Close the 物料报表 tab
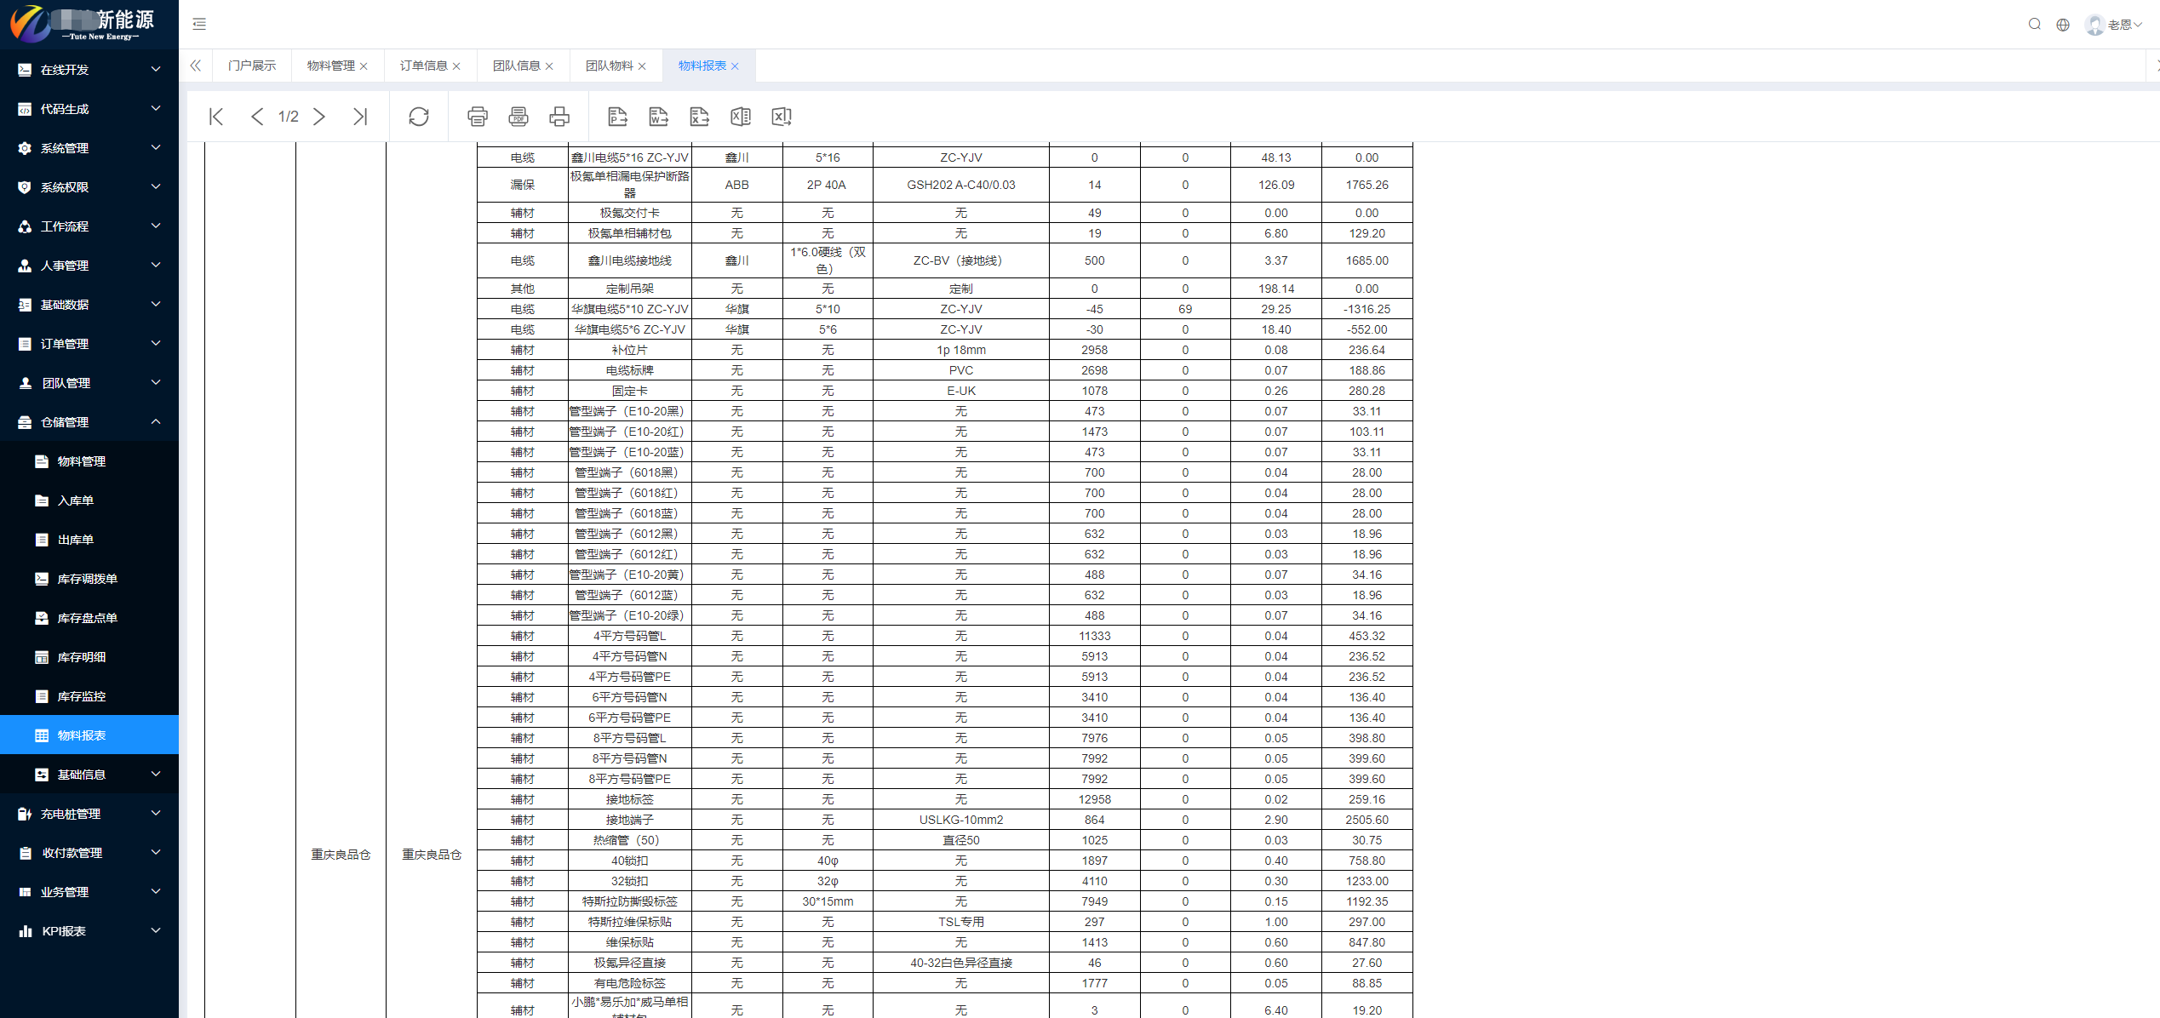The image size is (2160, 1018). point(736,66)
